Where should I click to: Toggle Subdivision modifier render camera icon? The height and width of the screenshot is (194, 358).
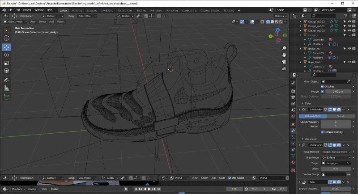pos(339,110)
